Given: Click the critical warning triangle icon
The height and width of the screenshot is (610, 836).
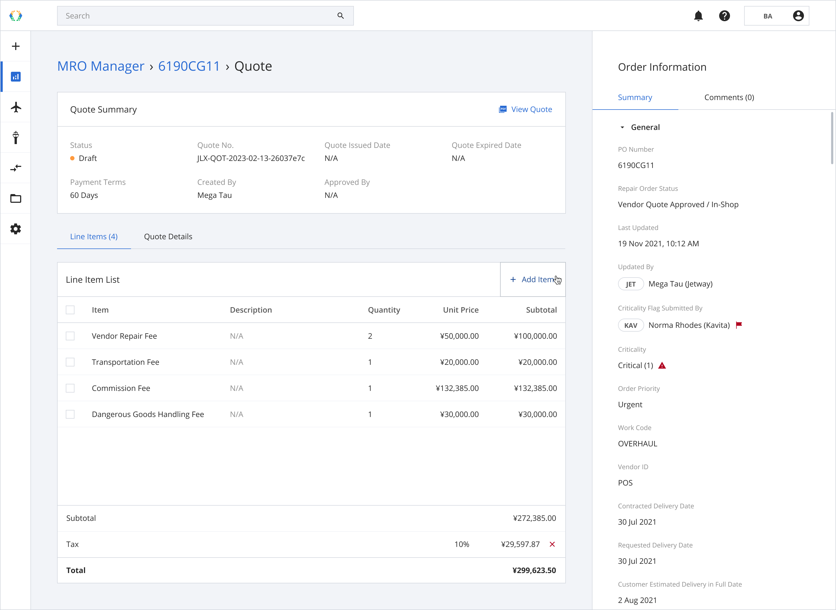Looking at the screenshot, I should 662,366.
